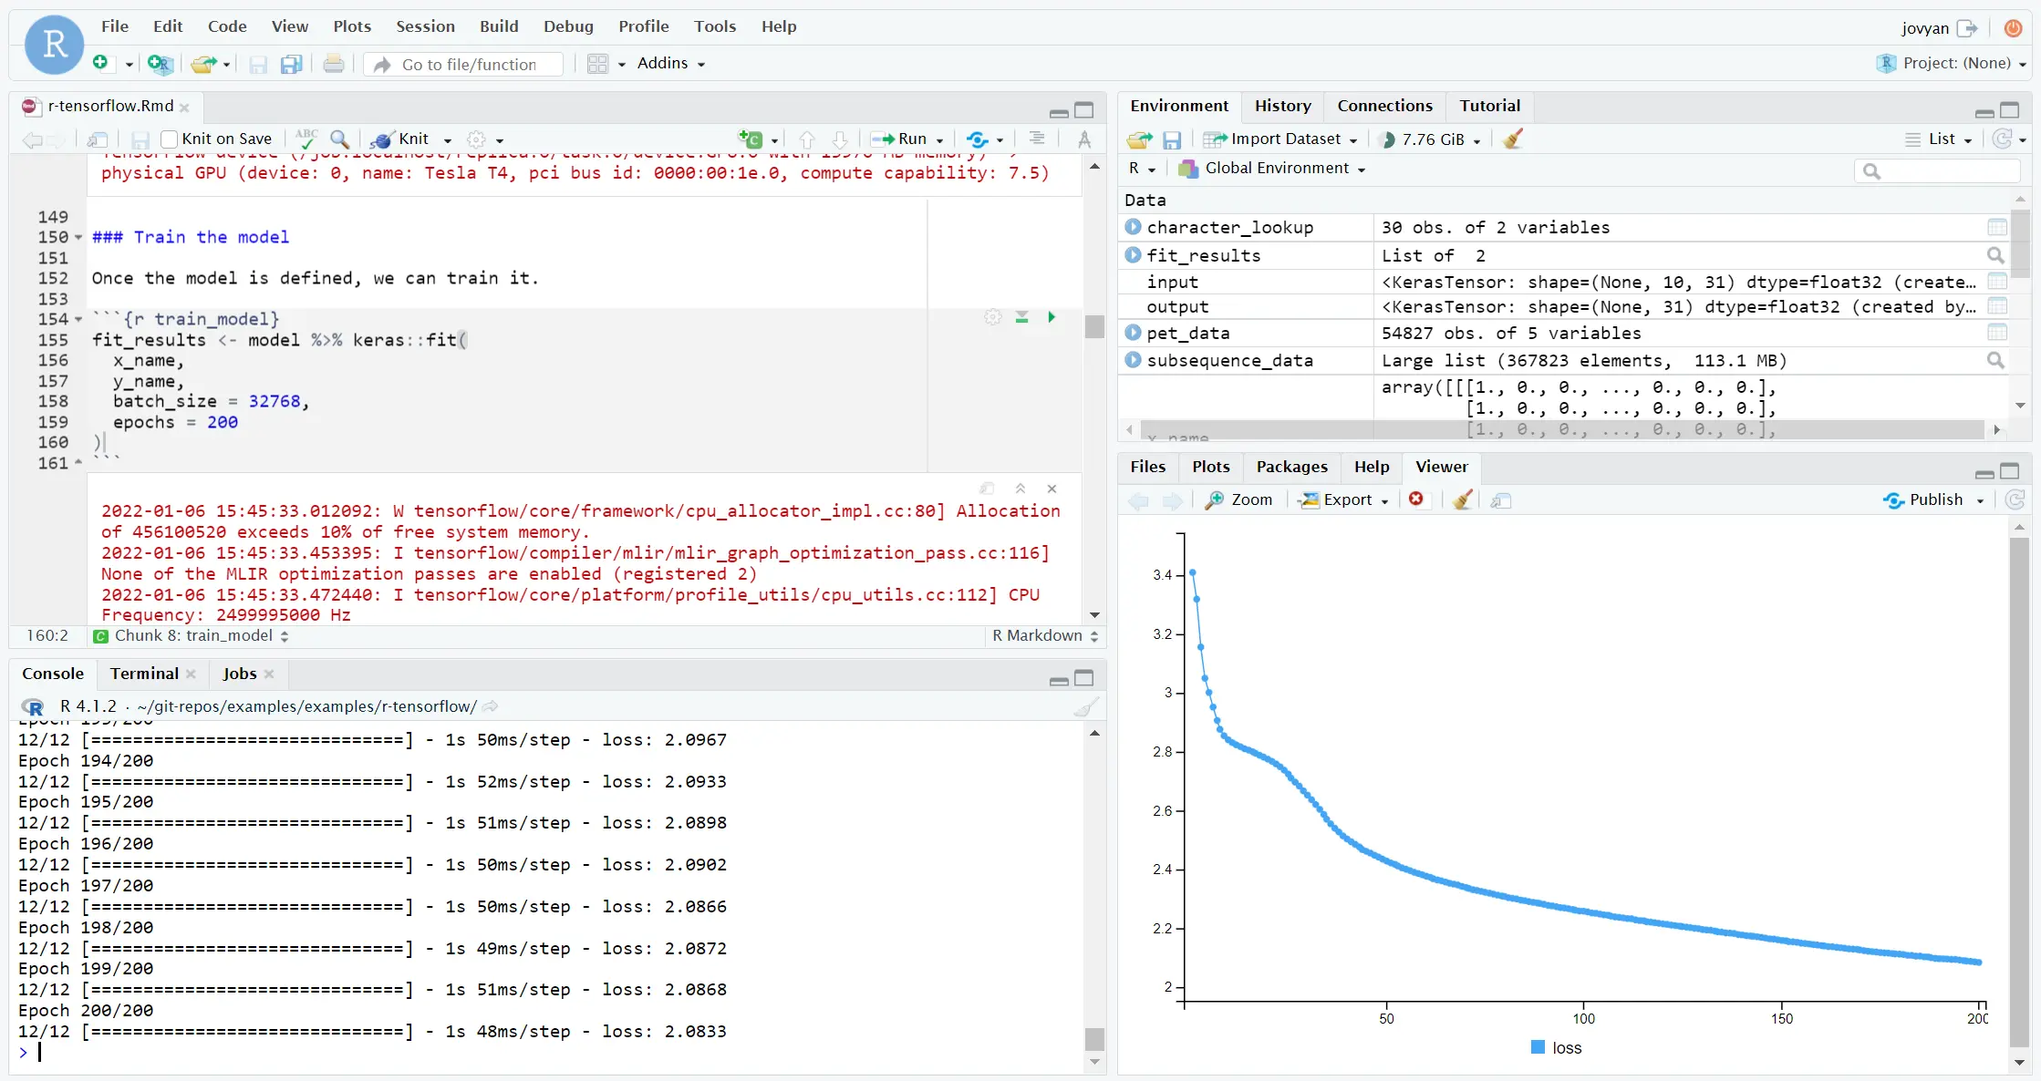The image size is (2041, 1081).
Task: Load workspace folder icon in Environment pane
Action: [1139, 139]
